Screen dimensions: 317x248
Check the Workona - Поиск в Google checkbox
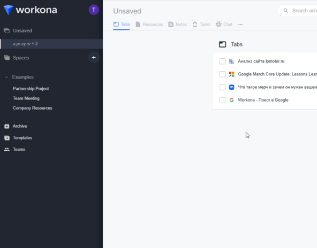click(x=222, y=100)
